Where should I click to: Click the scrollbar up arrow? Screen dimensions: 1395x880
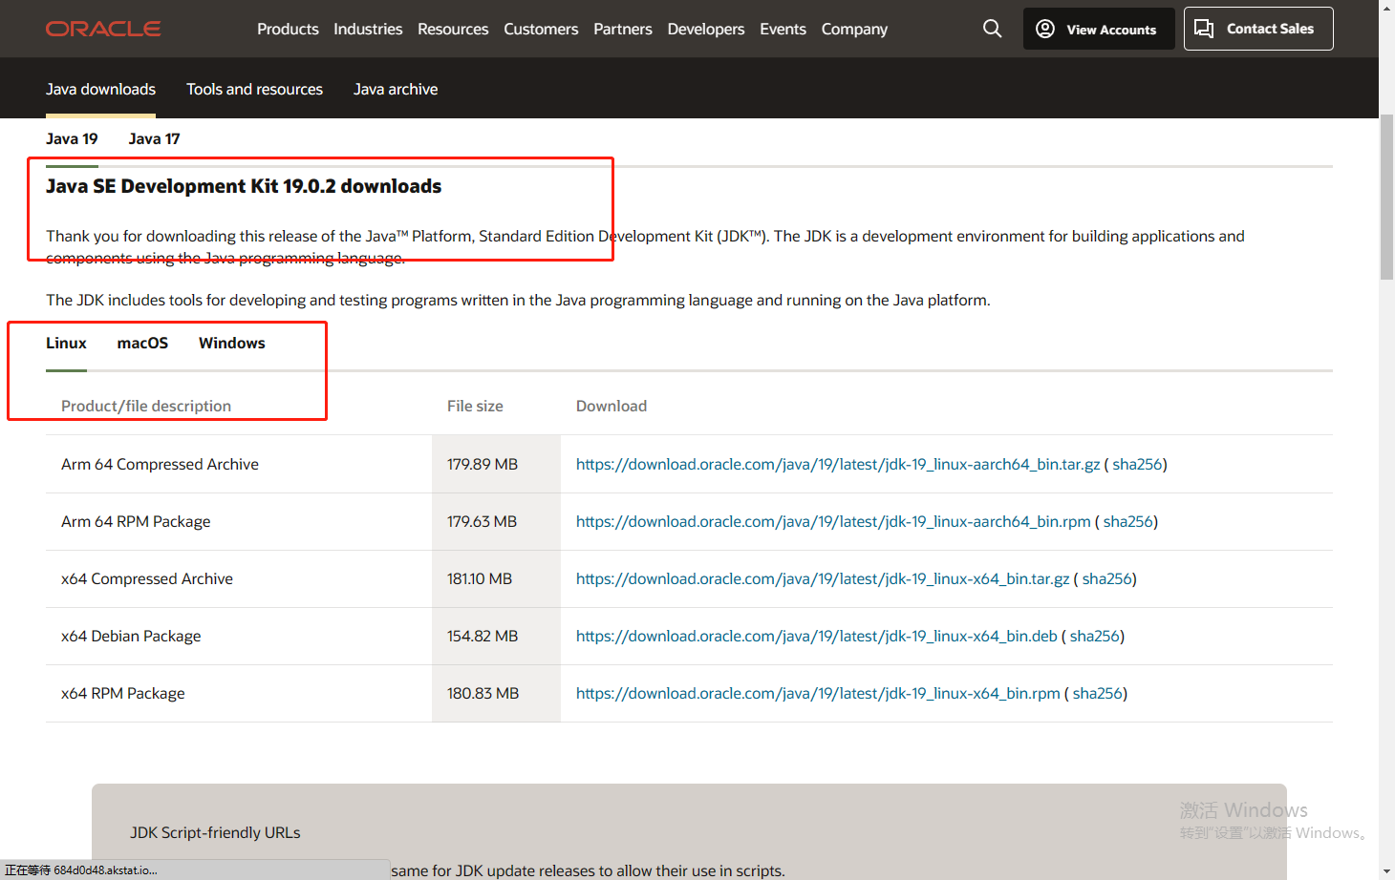(x=1386, y=8)
